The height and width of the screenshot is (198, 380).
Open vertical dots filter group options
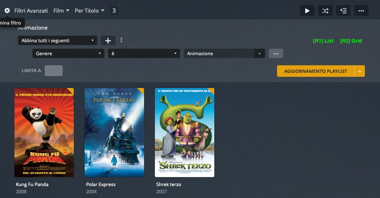click(121, 40)
